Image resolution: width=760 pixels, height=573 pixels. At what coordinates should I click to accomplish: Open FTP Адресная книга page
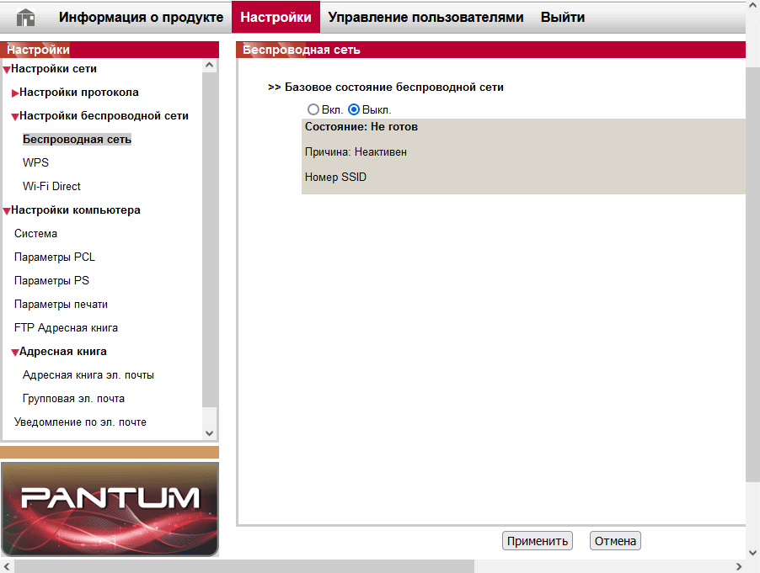pos(66,327)
